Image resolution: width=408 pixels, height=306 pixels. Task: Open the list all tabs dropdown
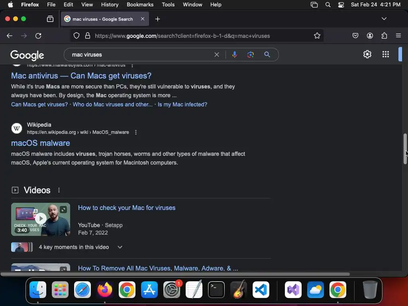tap(384, 19)
